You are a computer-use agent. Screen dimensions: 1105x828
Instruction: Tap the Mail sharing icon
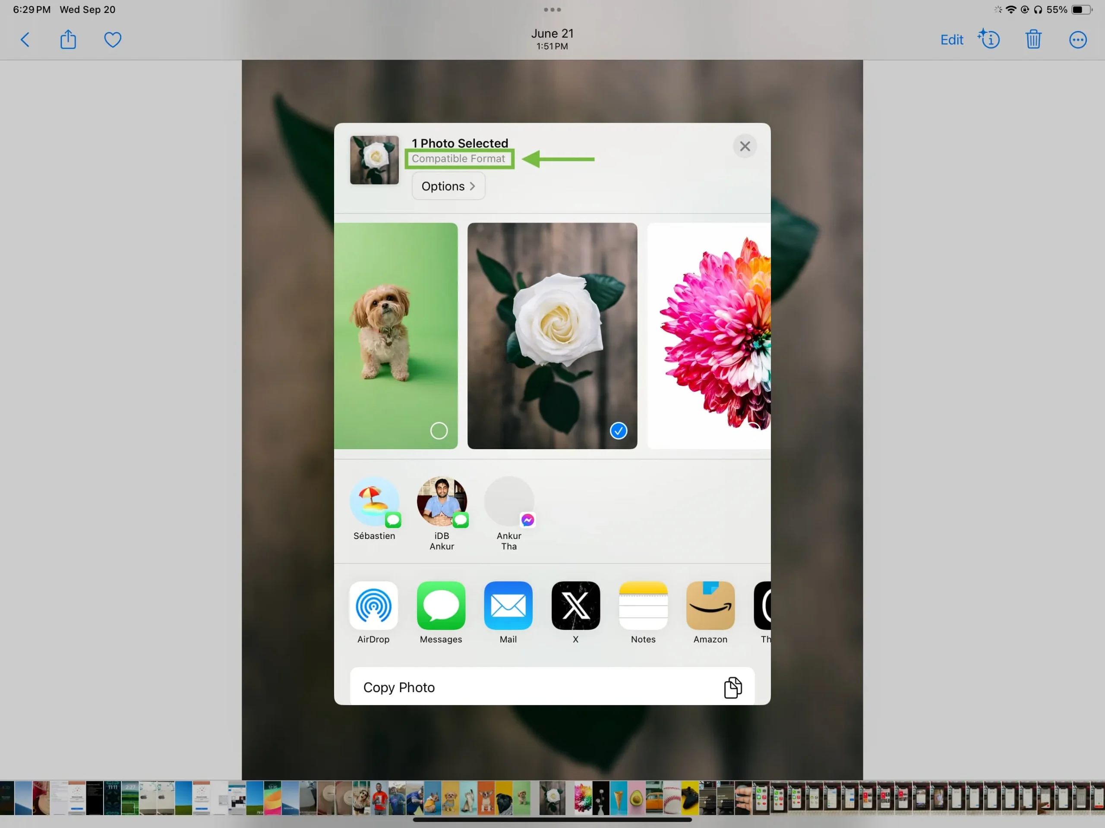pyautogui.click(x=508, y=605)
